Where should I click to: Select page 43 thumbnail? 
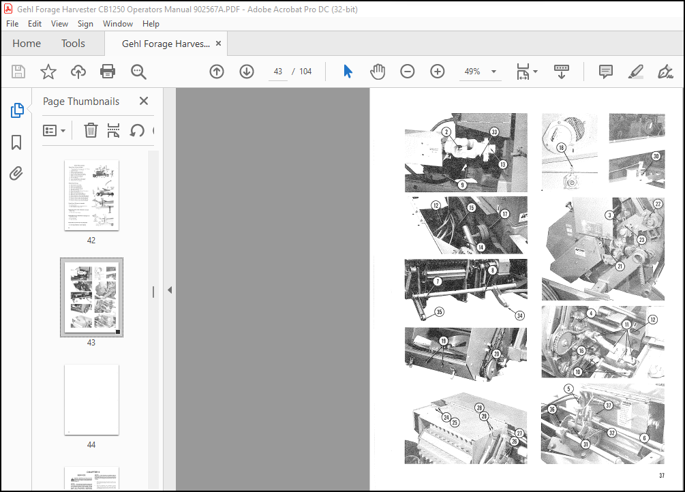tap(91, 297)
